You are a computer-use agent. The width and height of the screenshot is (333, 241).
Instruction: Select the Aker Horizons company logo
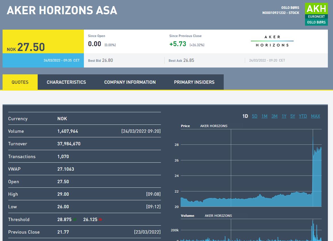272,41
